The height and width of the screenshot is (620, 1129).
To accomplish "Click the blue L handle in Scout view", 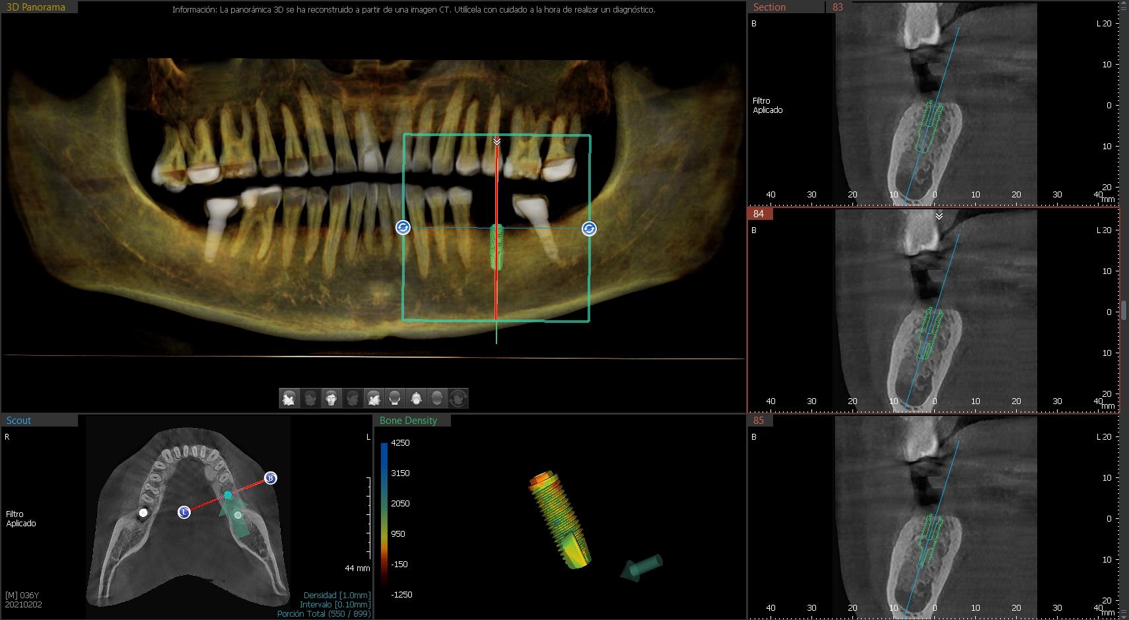I will (x=184, y=512).
